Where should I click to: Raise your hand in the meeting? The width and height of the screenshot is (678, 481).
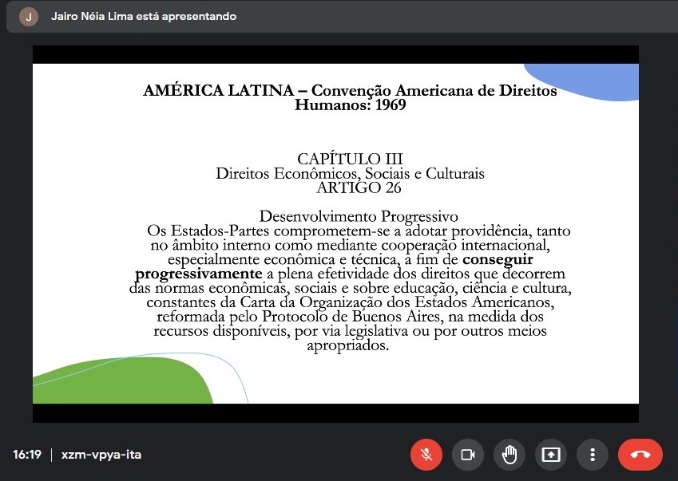click(509, 455)
